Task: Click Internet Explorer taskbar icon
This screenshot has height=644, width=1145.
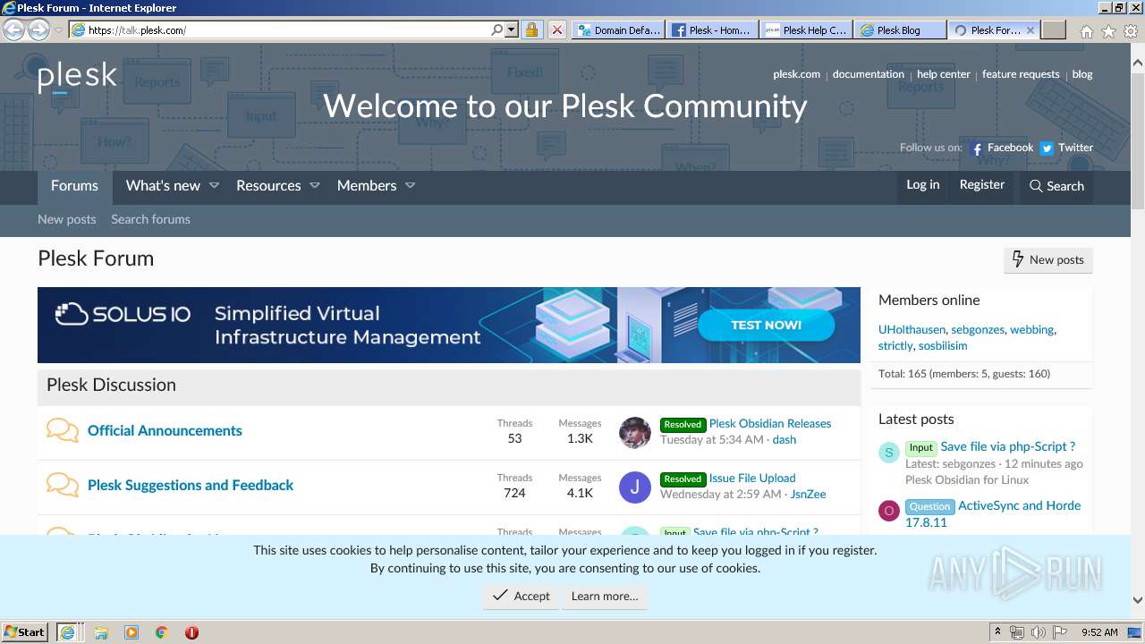Action: coord(67,631)
